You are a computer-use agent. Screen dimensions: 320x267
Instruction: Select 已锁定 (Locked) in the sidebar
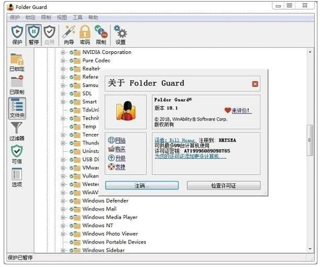[x=17, y=62]
